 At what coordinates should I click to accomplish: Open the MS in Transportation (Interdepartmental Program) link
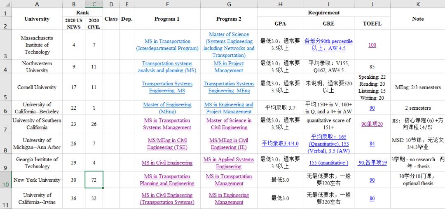click(167, 45)
